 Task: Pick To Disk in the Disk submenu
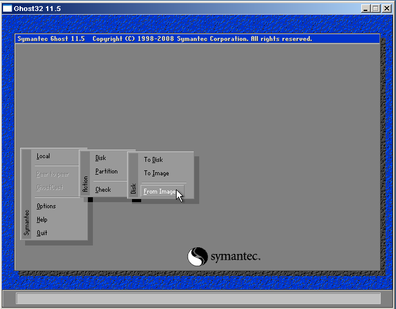[153, 160]
